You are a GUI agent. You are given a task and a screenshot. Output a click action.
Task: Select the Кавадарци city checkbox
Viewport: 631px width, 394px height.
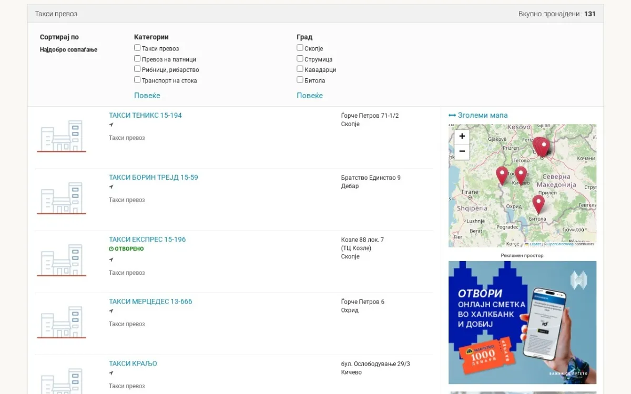pos(300,69)
